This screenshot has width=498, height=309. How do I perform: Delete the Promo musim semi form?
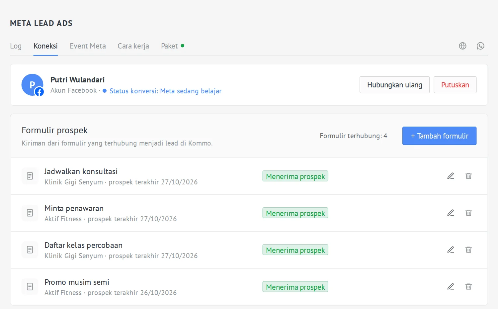point(468,286)
